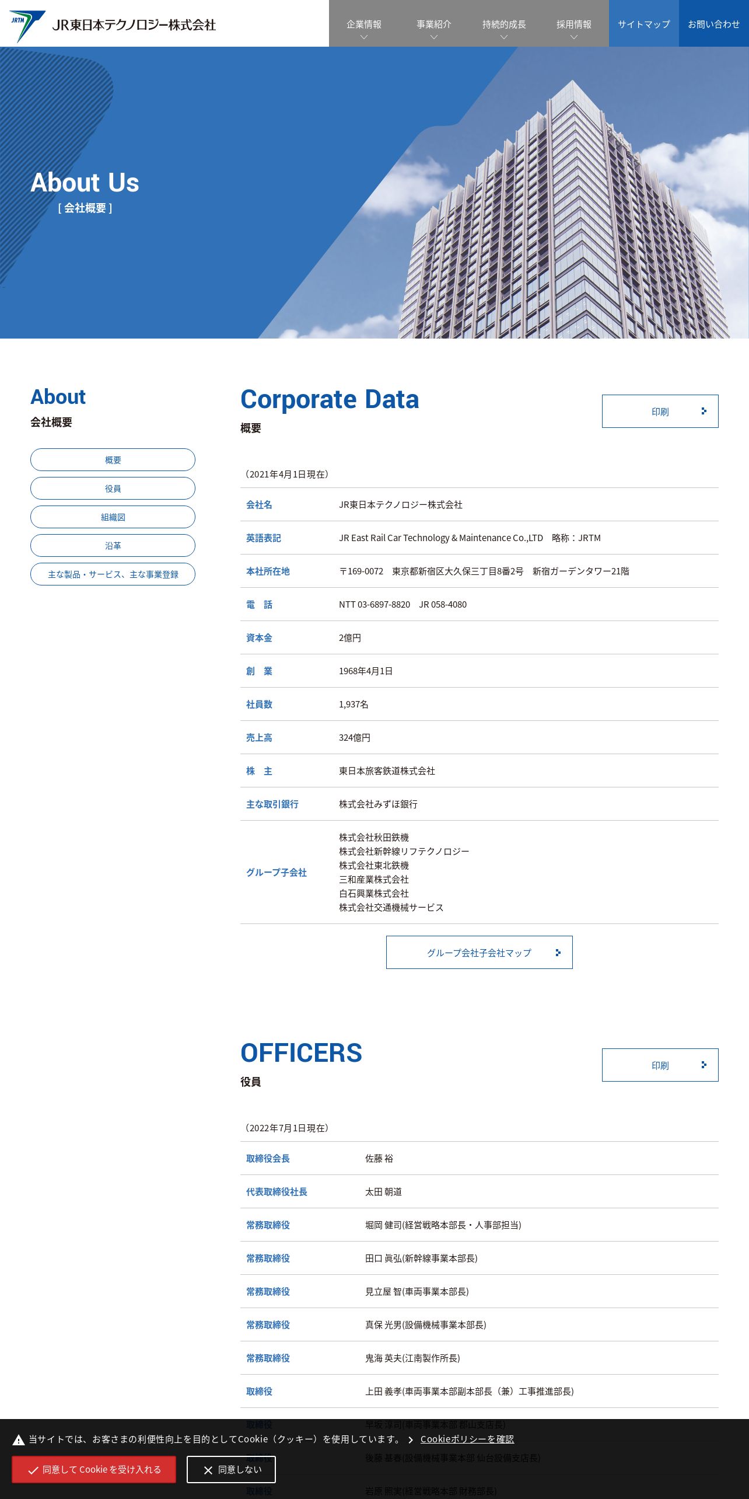
Task: Open グループ会社子会社マップ
Action: click(479, 953)
